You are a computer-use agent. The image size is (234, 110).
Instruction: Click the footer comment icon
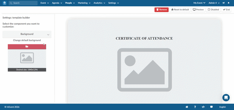pos(211,107)
